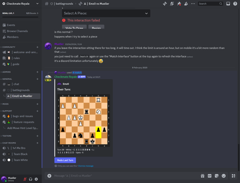240x183 pixels.
Task: Open Apps launcher icon in message bar
Action: pos(233,176)
